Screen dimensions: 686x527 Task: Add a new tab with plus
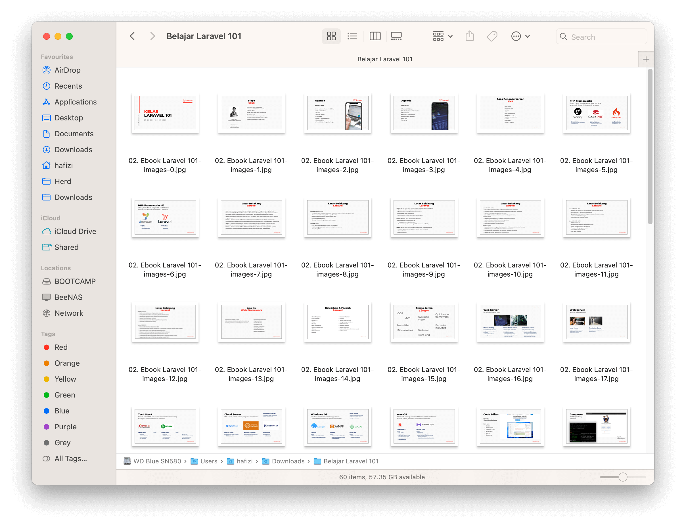(x=646, y=59)
